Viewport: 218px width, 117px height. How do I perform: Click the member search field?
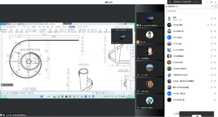(191, 11)
